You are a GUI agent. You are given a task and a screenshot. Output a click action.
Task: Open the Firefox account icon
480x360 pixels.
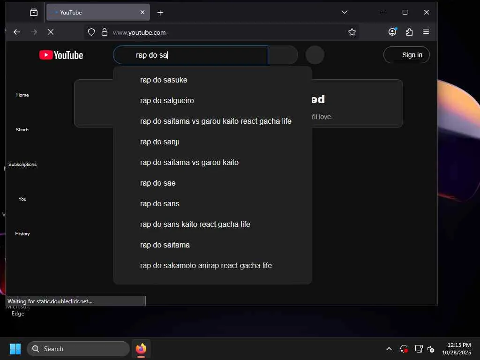(392, 32)
